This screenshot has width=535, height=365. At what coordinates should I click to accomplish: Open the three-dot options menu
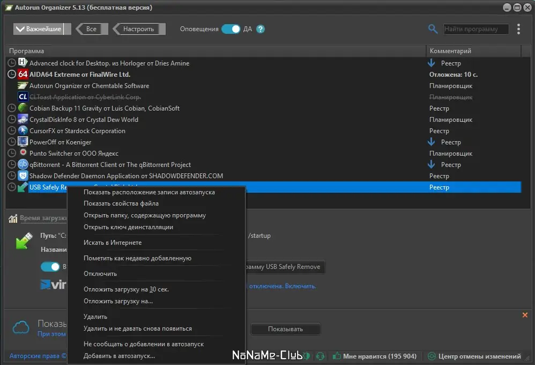tap(518, 29)
